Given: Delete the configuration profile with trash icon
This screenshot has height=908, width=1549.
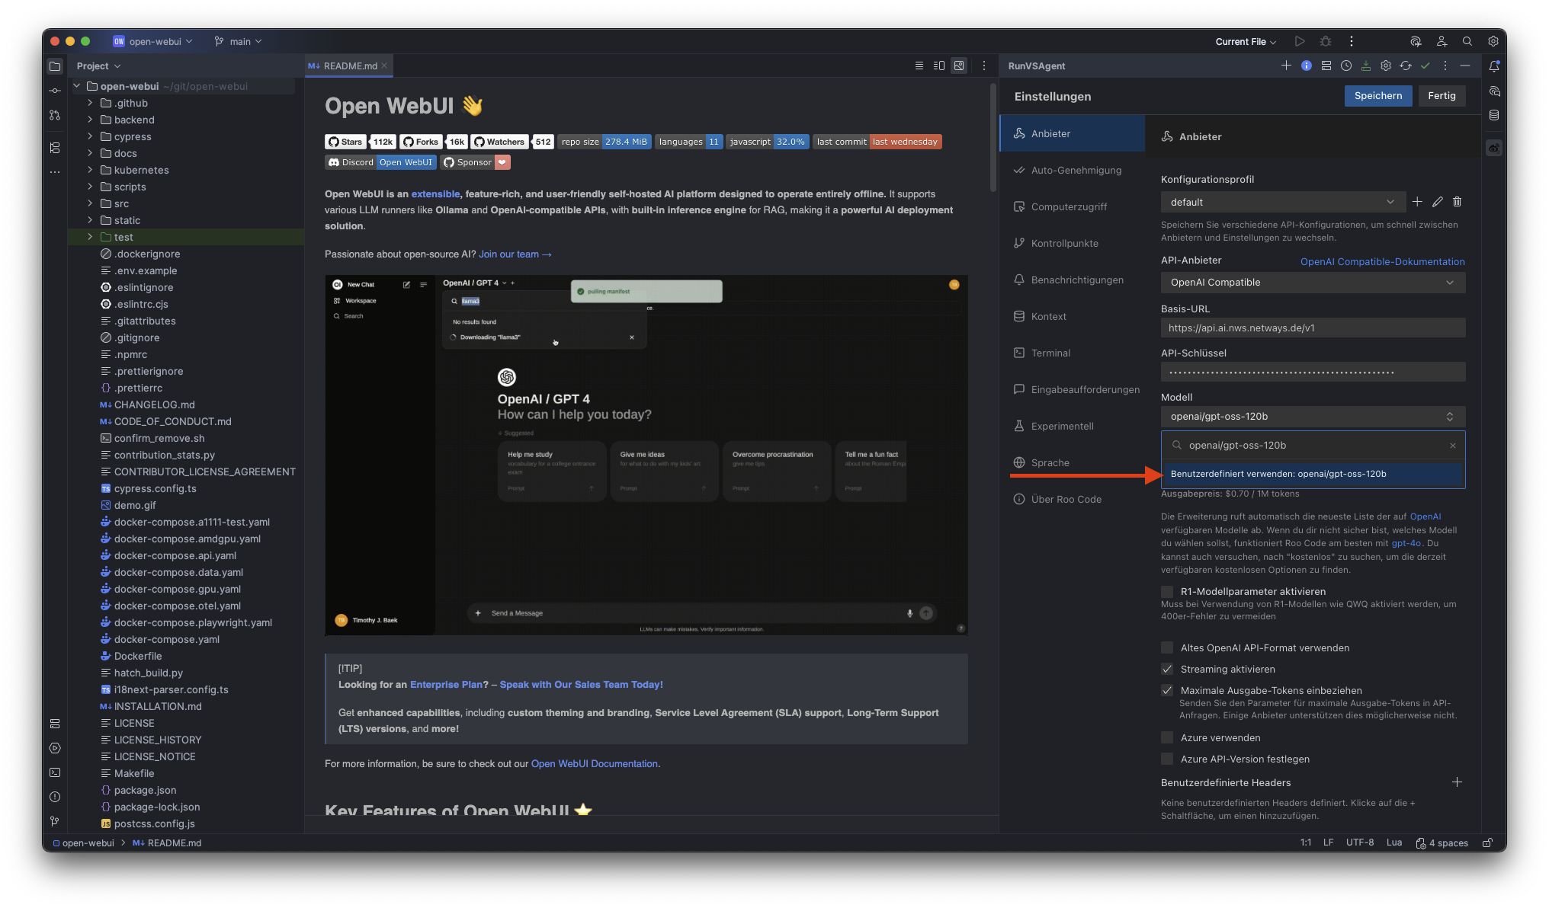Looking at the screenshot, I should point(1457,202).
